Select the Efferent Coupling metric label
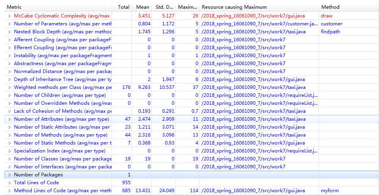379x195 pixels. coord(63,48)
